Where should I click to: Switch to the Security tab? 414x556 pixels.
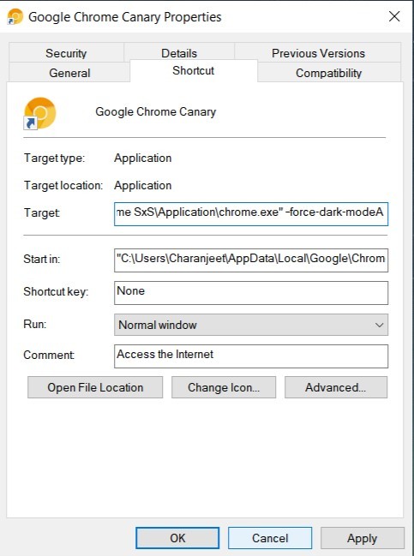click(66, 53)
